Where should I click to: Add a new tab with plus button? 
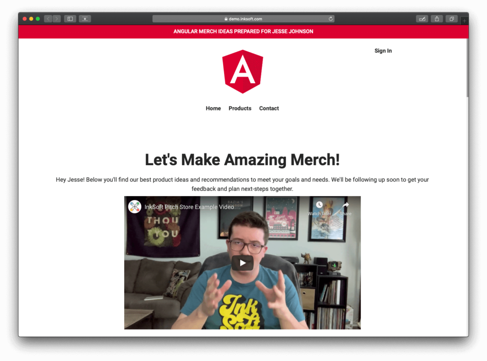[x=464, y=20]
